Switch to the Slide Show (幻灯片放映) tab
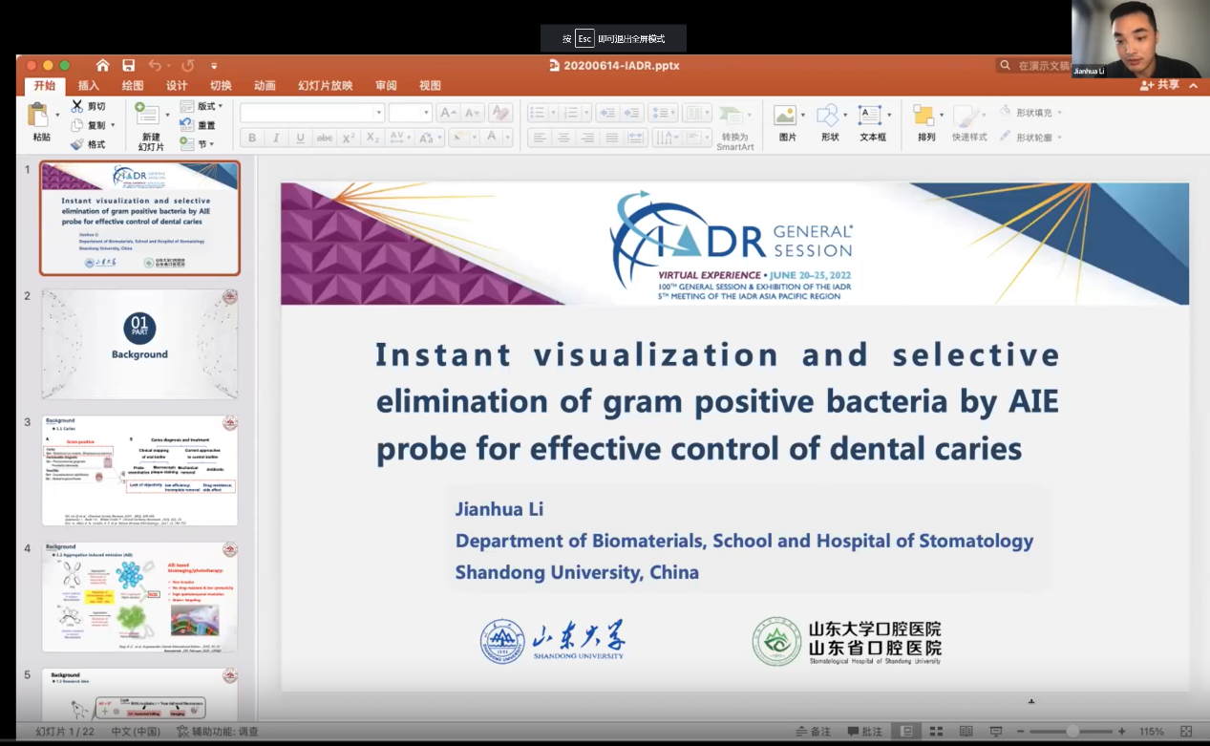This screenshot has height=746, width=1210. (325, 85)
